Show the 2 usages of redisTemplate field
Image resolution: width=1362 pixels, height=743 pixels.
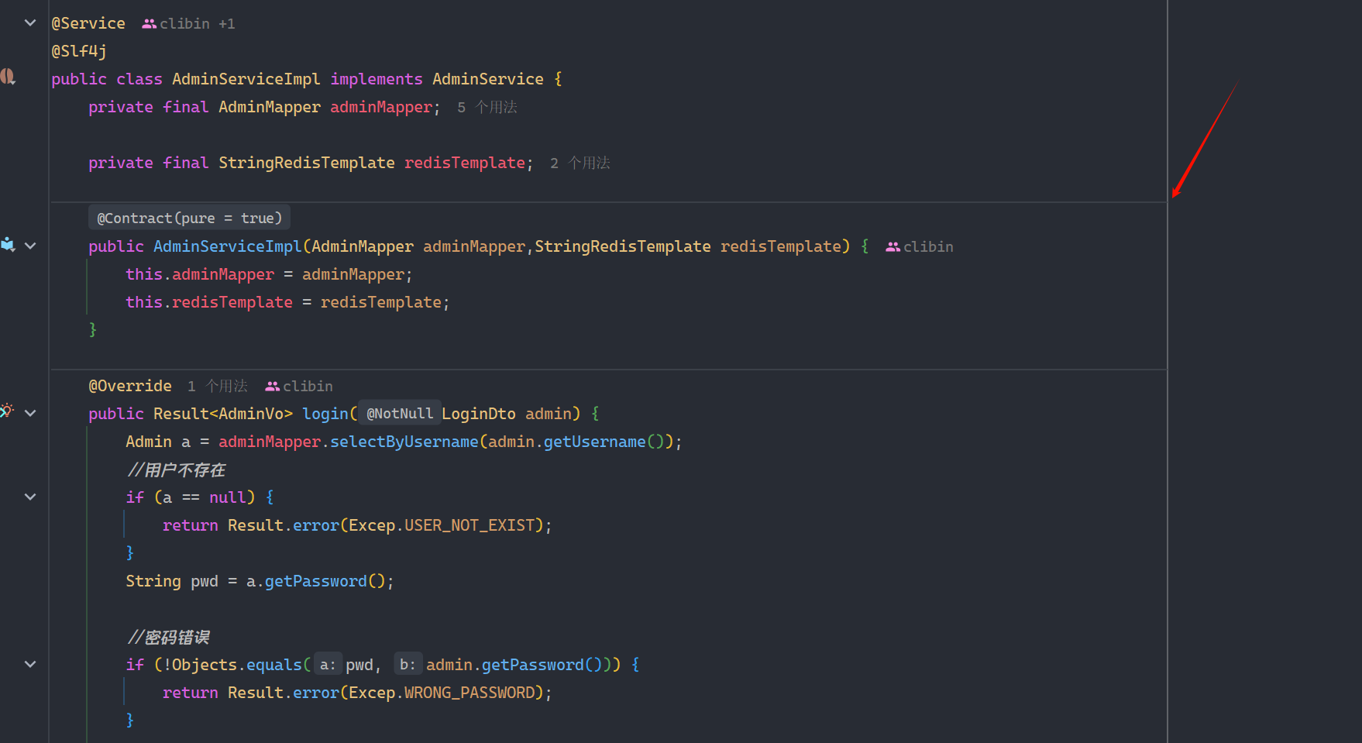click(580, 163)
